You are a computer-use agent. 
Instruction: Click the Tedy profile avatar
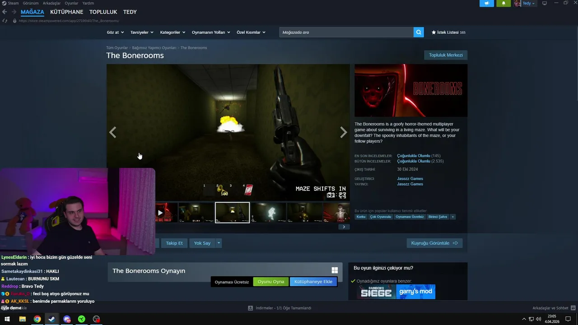(517, 3)
